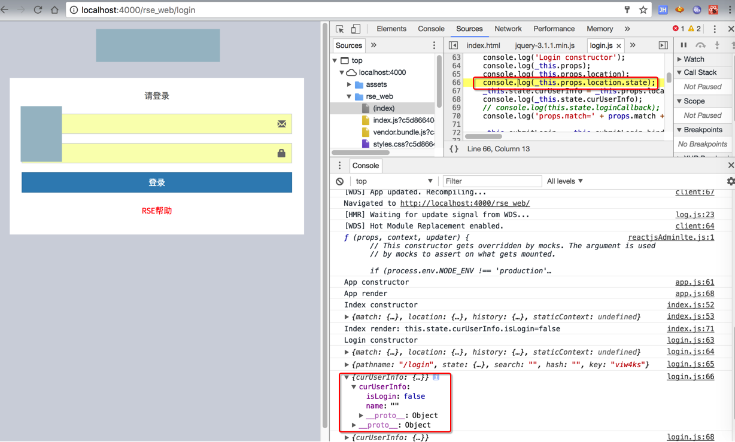Open the jquery-3.1.1.min.js file tab

point(544,45)
